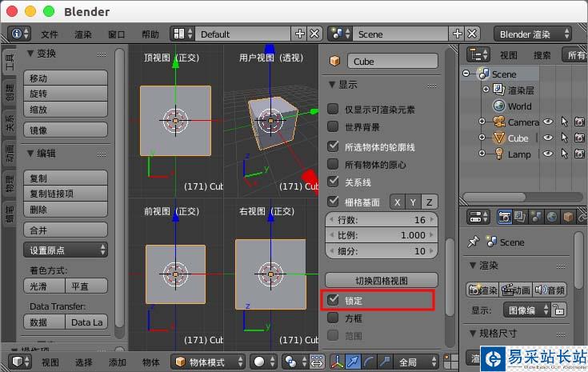
Task: Hide Cube with its eye icon
Action: click(548, 138)
